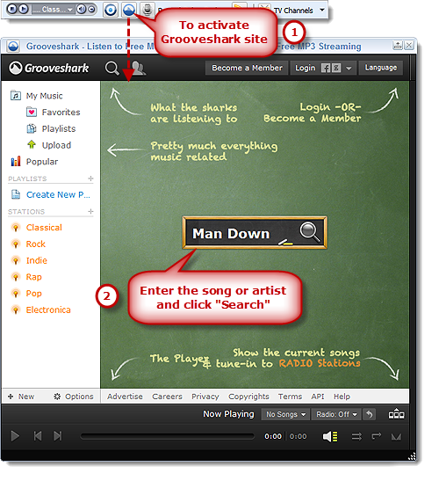Click Create New P... playlist link
This screenshot has width=439, height=488.
pyautogui.click(x=58, y=194)
